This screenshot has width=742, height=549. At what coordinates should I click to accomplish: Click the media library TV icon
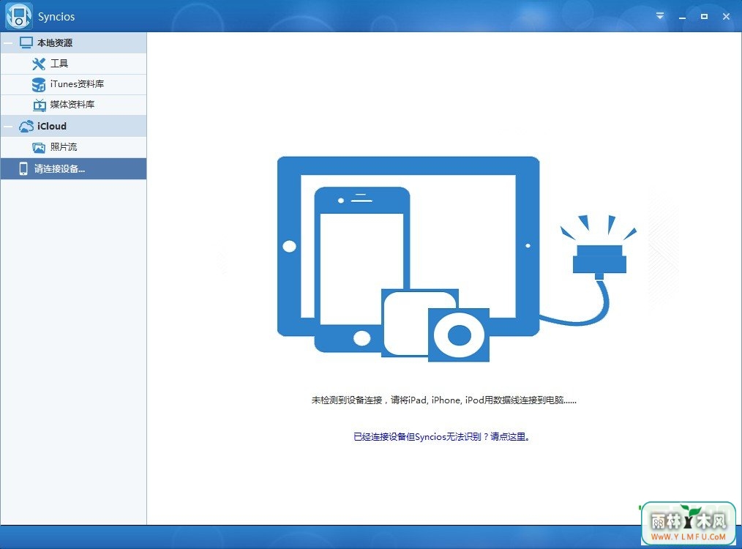(x=40, y=105)
